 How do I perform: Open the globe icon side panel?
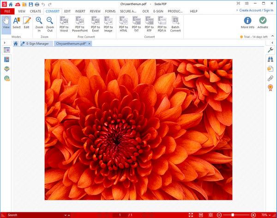tap(7, 79)
